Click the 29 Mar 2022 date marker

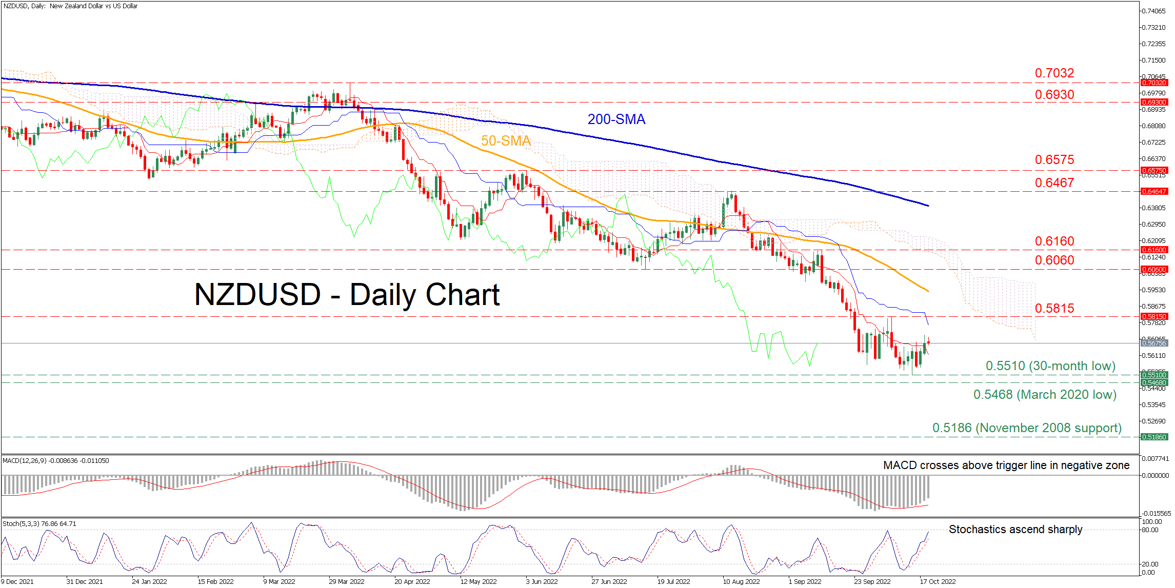tap(347, 581)
